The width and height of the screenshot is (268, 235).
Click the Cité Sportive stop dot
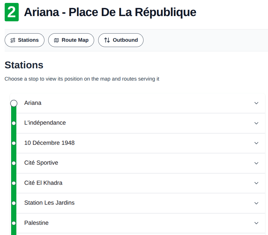(x=14, y=163)
